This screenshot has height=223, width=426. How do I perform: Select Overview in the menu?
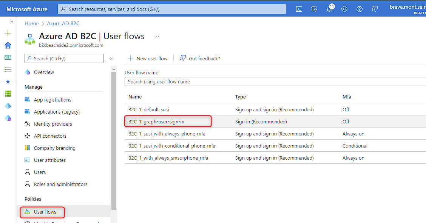[x=44, y=72]
